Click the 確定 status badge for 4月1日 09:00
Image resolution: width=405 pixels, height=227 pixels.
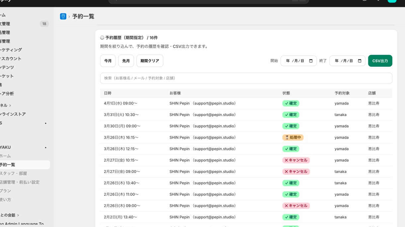point(291,103)
